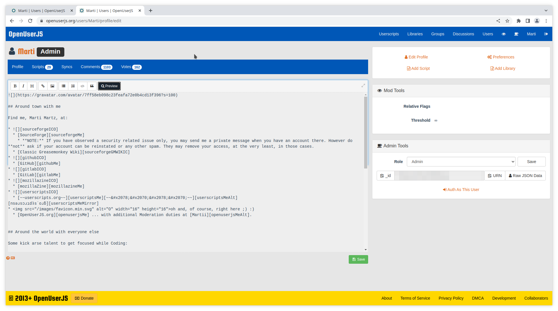Viewport: 558px width, 311px height.
Task: Open moderation eye icon in navbar
Action: point(504,34)
